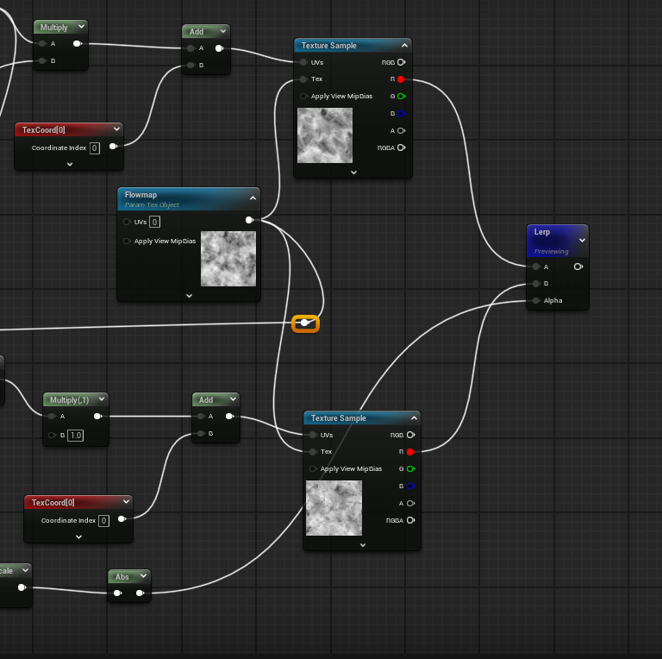The image size is (662, 659).
Task: Click the red R output pin on upper Texture Sample
Action: (401, 78)
